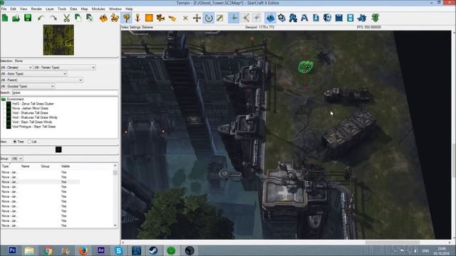
Task: Open the All - Doodad Type dropdown
Action: coord(28,87)
